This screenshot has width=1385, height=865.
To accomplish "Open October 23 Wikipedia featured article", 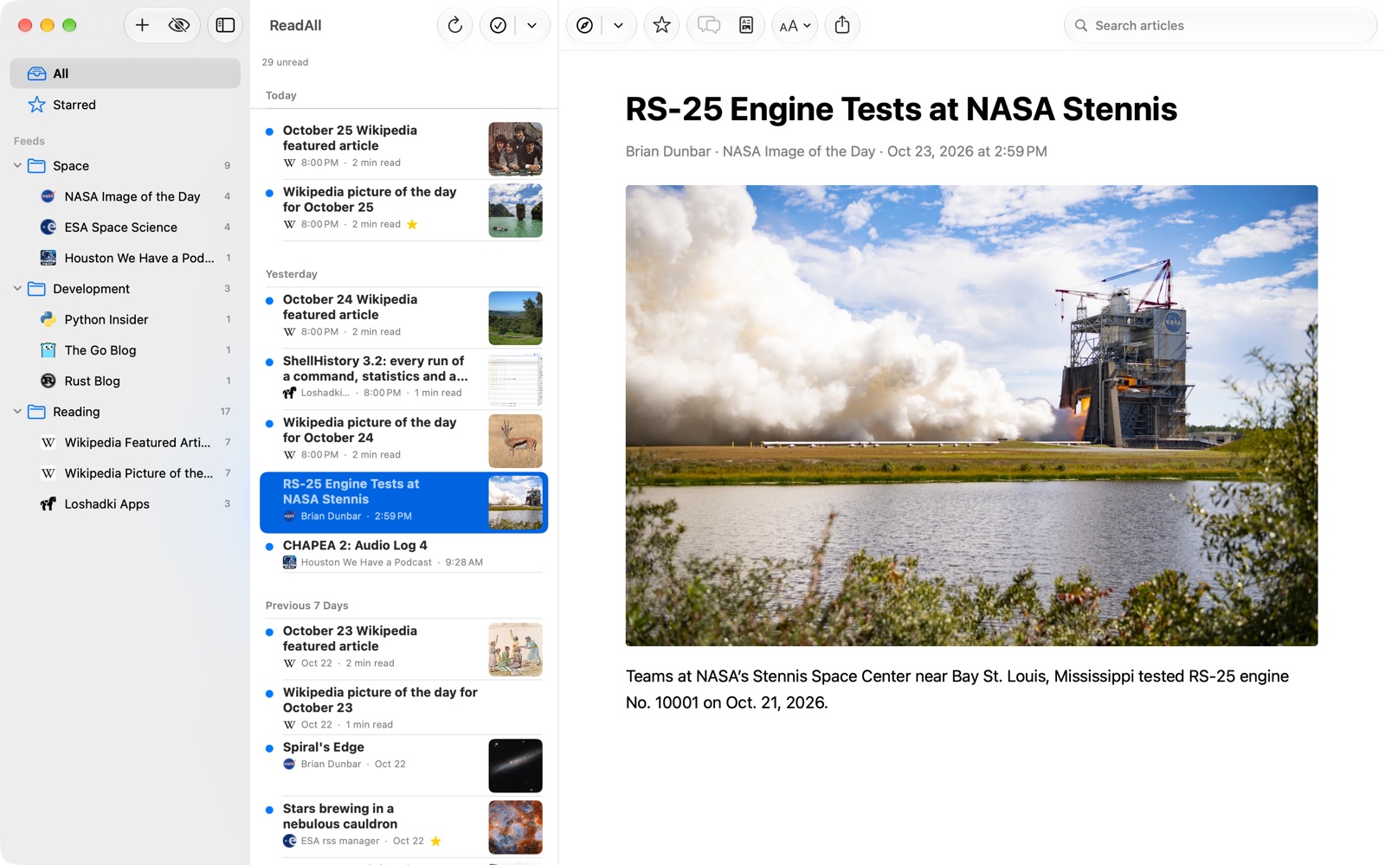I will [x=403, y=649].
